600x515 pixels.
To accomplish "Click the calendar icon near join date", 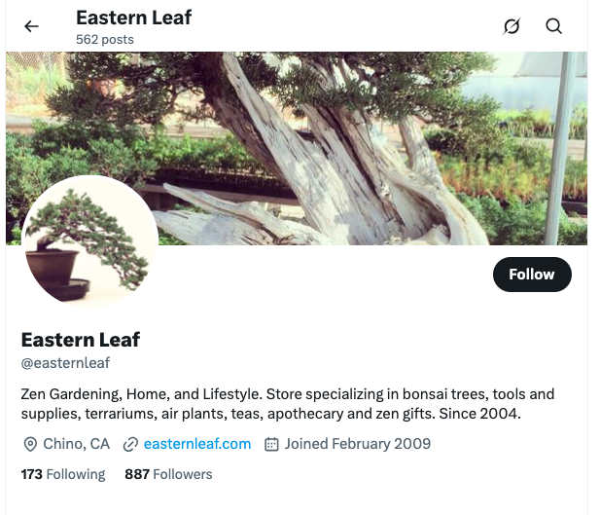I will (x=271, y=445).
